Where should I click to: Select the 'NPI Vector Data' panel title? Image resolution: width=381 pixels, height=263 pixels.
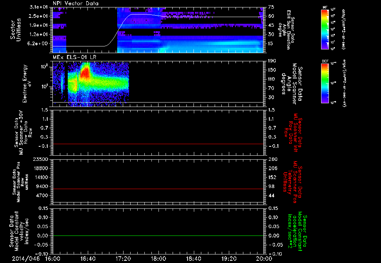(76, 3)
